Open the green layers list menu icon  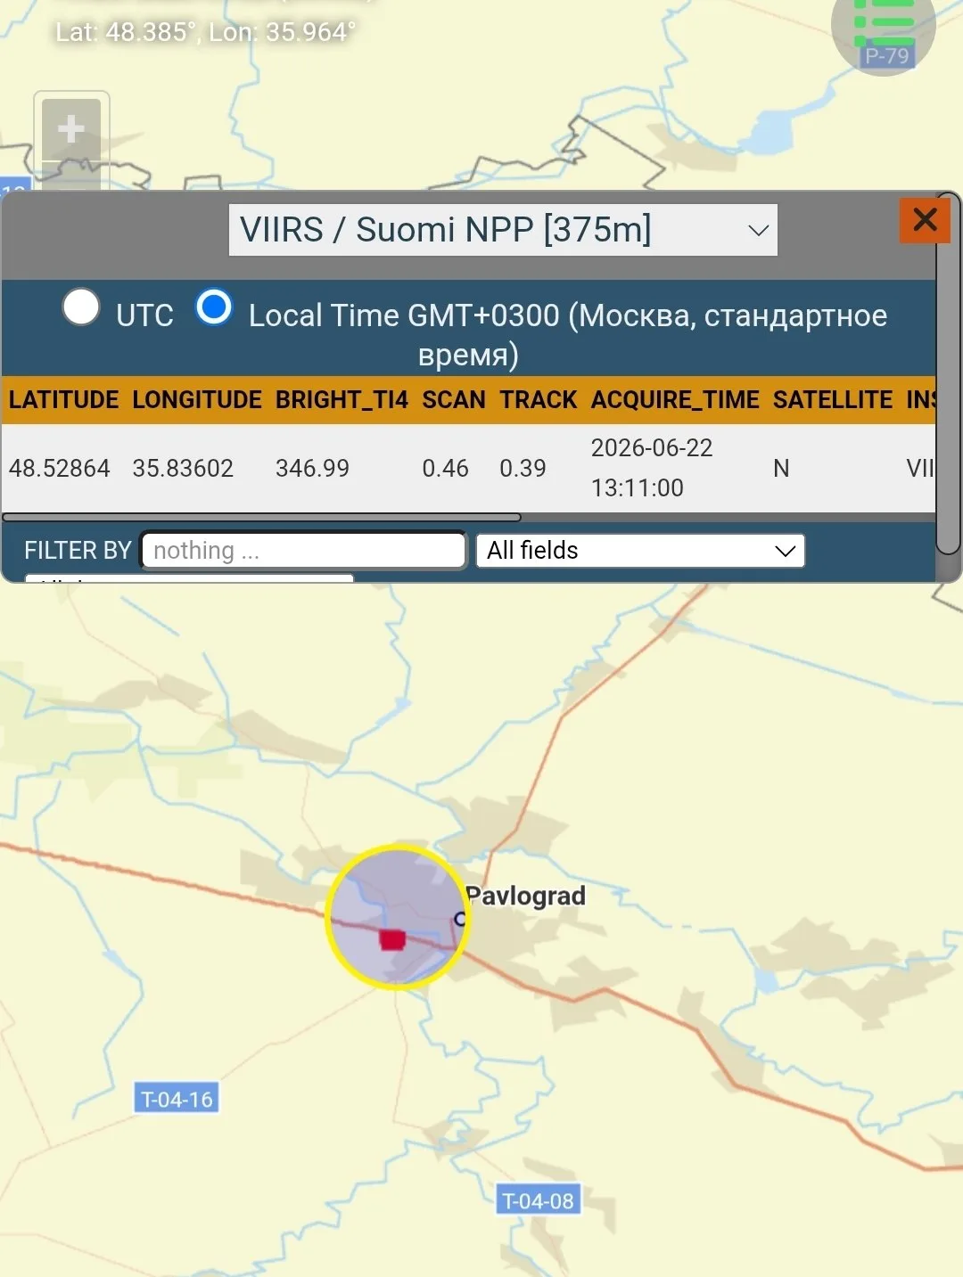click(x=884, y=25)
